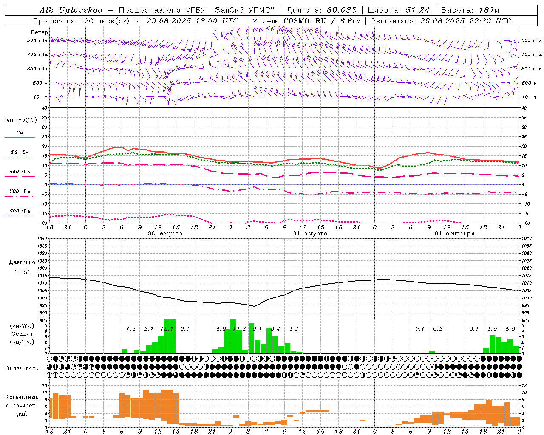This screenshot has height=435, width=544.
Task: Click the Тем-ра(°C) temperature panel label
Action: pyautogui.click(x=20, y=120)
